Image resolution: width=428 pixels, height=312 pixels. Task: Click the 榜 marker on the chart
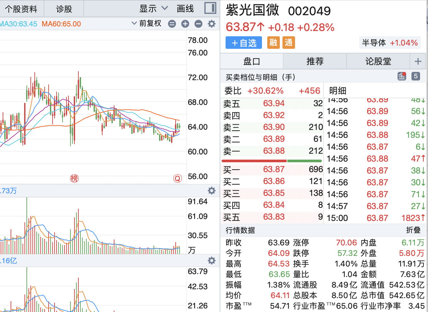point(74,178)
